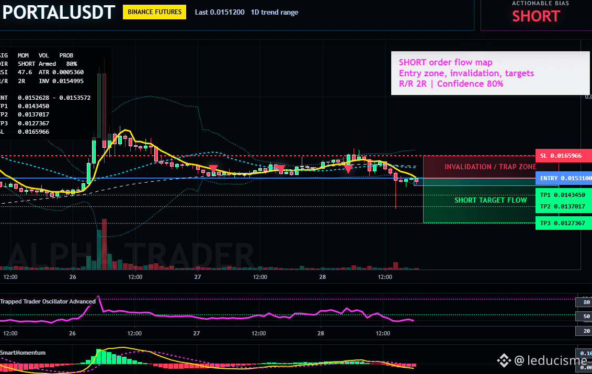The width and height of the screenshot is (592, 374).
Task: Select the green TP3 0.0127367 price label
Action: click(563, 223)
